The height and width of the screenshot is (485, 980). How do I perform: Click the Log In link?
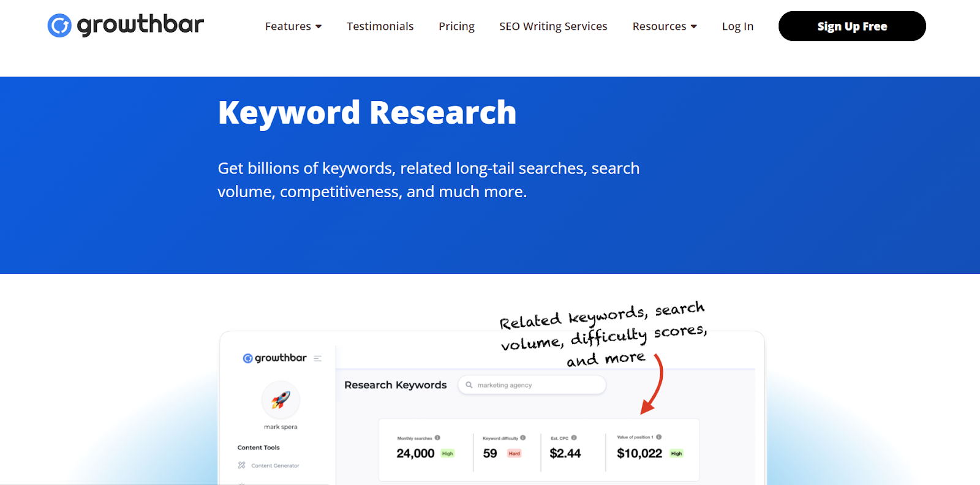tap(737, 26)
